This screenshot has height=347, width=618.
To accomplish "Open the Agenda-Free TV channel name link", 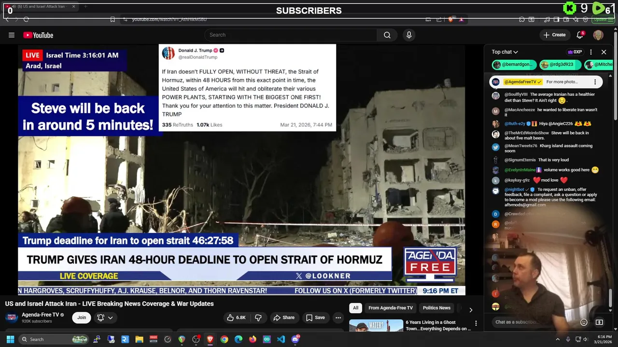I will point(40,315).
